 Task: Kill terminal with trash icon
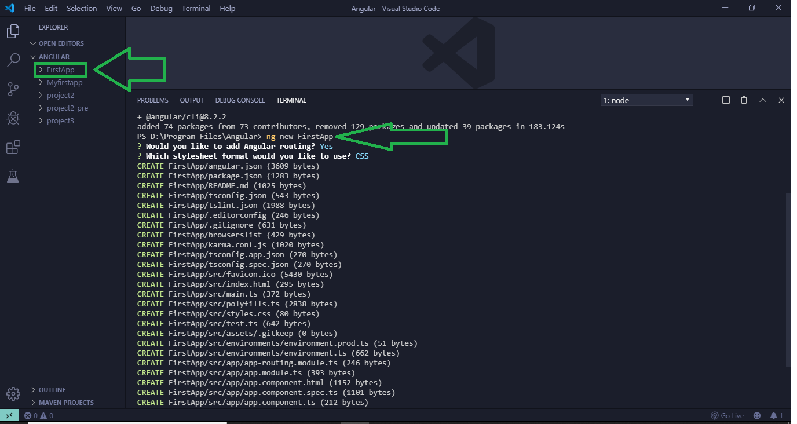(x=744, y=100)
